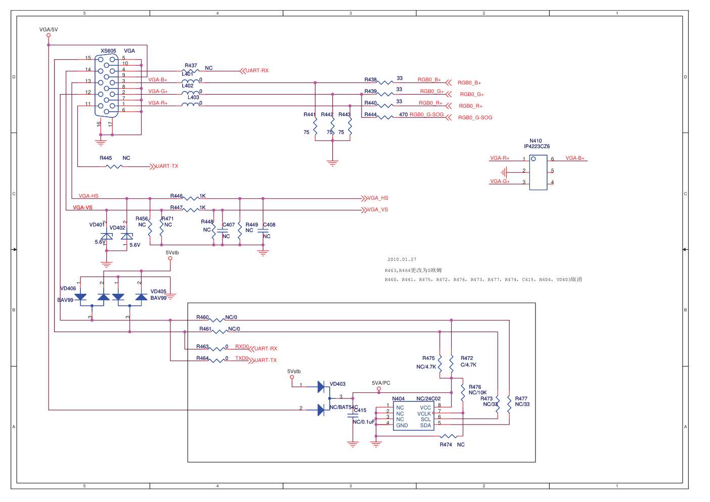Select the R439 resistor symbol
710x502 pixels.
pyautogui.click(x=385, y=94)
